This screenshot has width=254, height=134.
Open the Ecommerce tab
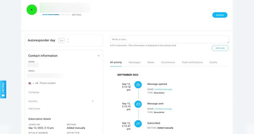[x=168, y=62]
